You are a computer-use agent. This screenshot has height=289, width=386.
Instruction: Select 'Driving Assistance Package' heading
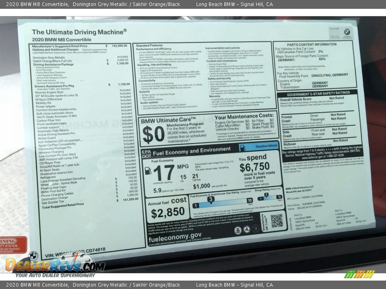coord(53,64)
